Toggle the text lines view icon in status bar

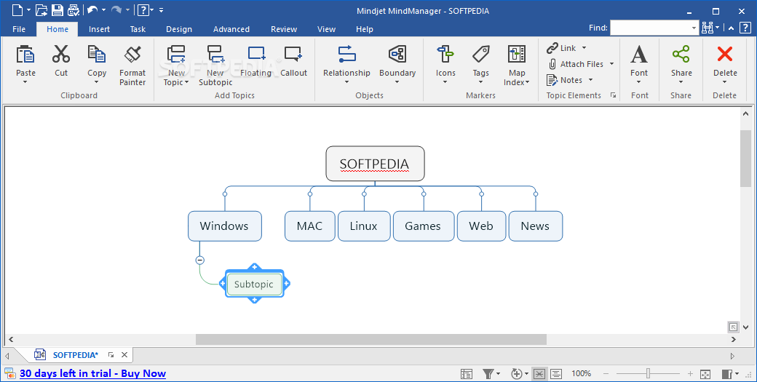point(556,373)
